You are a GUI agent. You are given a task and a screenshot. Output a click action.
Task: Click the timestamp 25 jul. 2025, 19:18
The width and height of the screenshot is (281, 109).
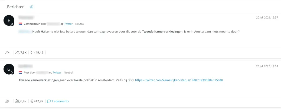[x=267, y=66]
